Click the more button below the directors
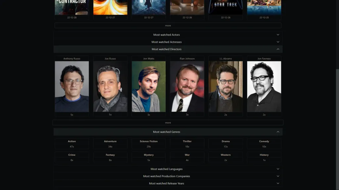This screenshot has height=190, width=339. (x=168, y=123)
